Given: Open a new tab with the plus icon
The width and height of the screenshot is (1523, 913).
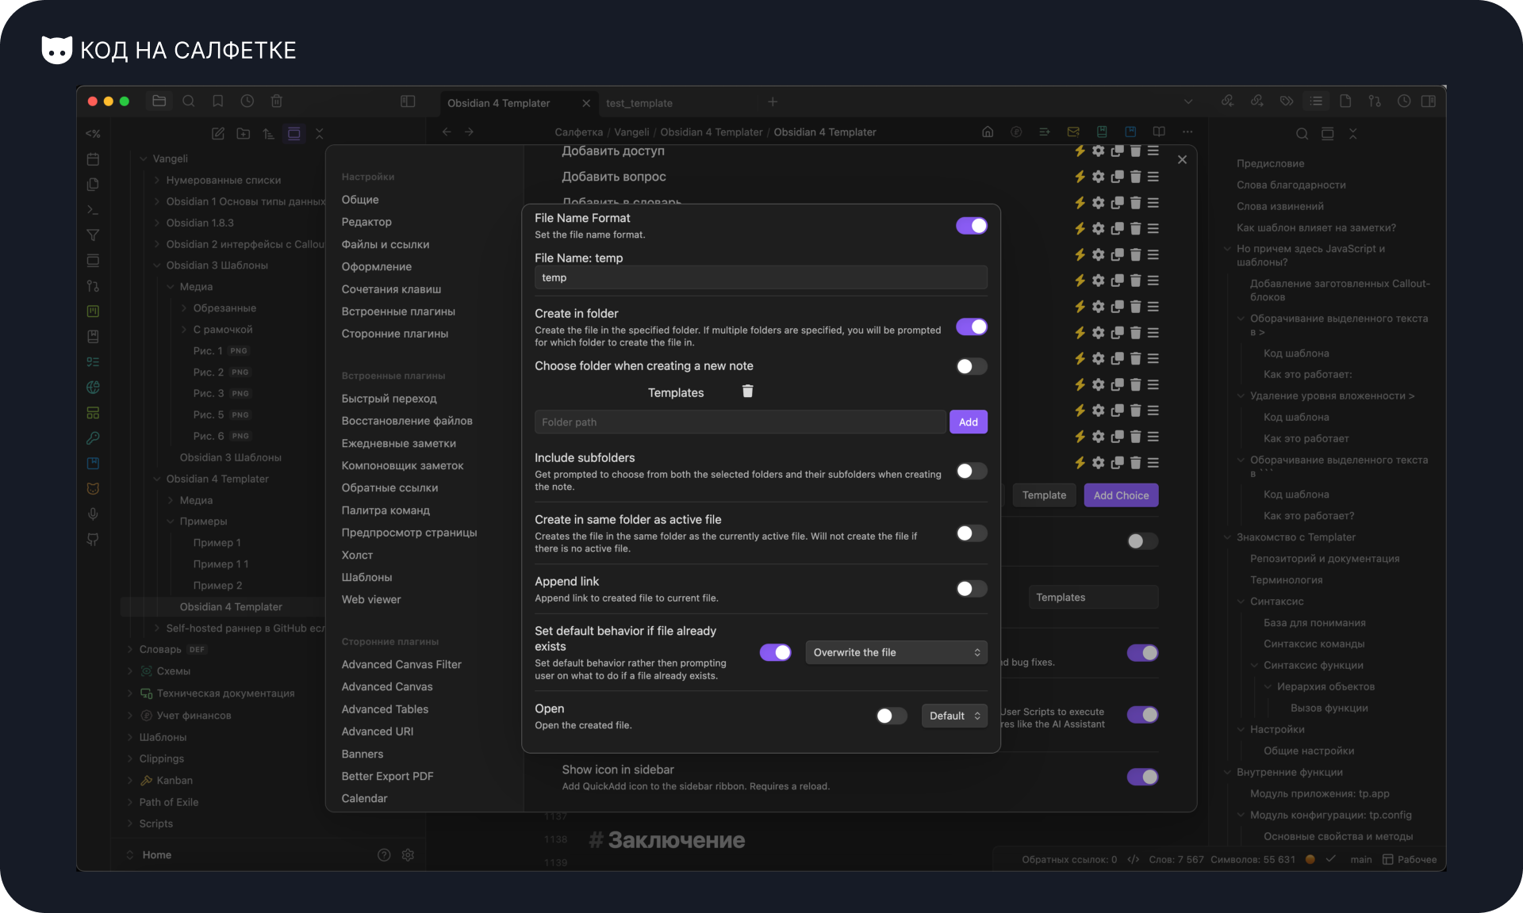Looking at the screenshot, I should (773, 101).
